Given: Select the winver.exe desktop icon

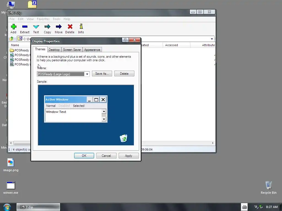Looking at the screenshot, I should click(x=11, y=188).
